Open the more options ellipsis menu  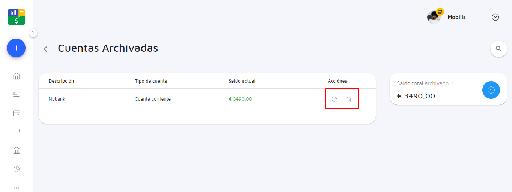pyautogui.click(x=17, y=188)
